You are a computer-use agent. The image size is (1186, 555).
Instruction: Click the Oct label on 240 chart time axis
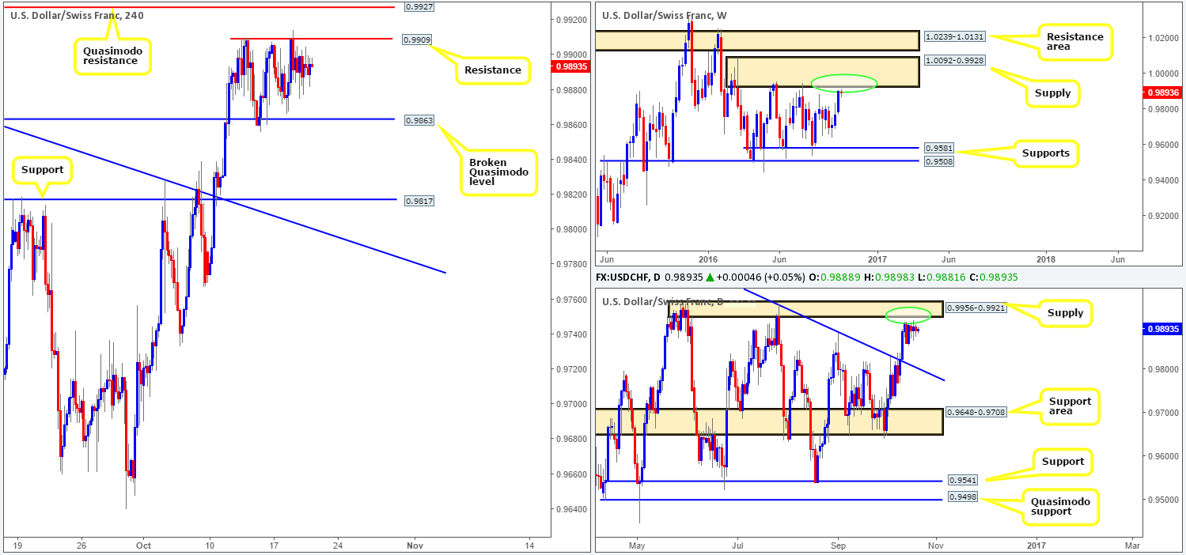(143, 546)
